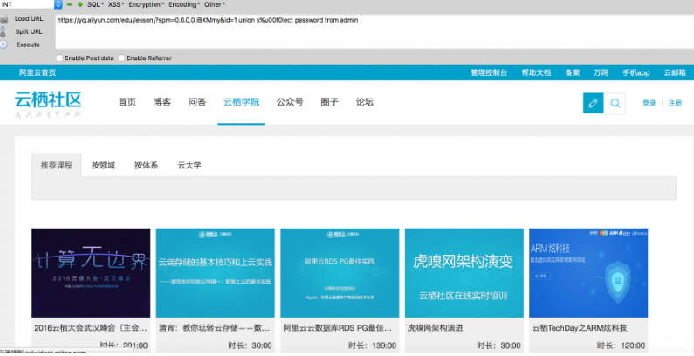Open 虎嗅网架构演变 course thumbnail
Viewport: 694px width, 356px height.
point(464,273)
